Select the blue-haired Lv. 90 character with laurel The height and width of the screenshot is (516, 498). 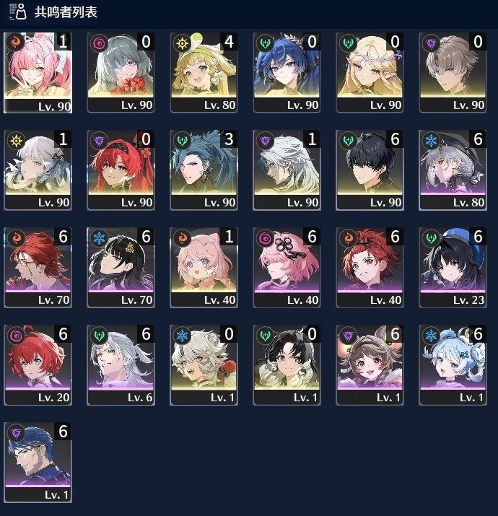tap(287, 73)
